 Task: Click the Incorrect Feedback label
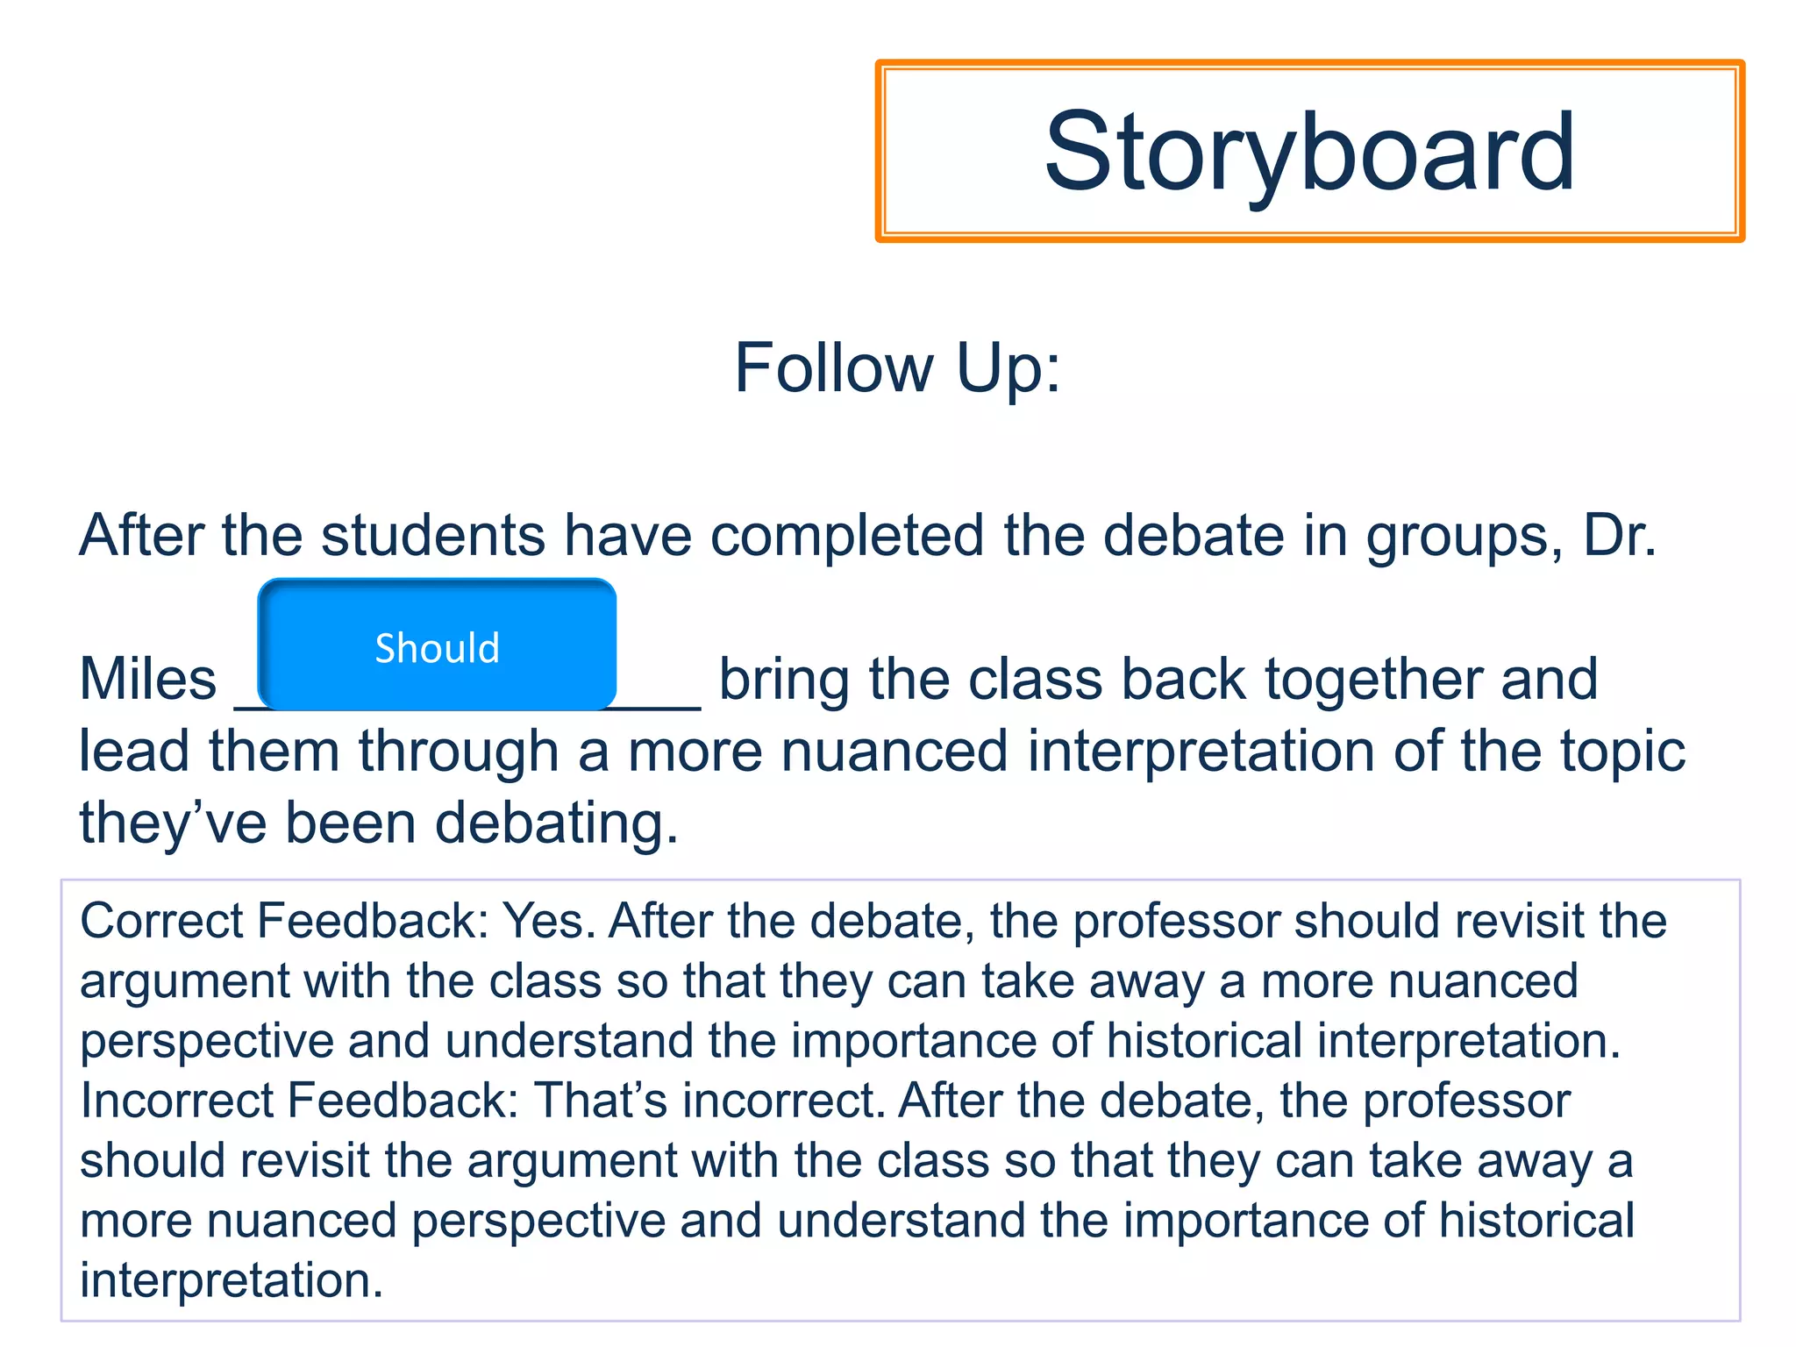(x=299, y=1101)
